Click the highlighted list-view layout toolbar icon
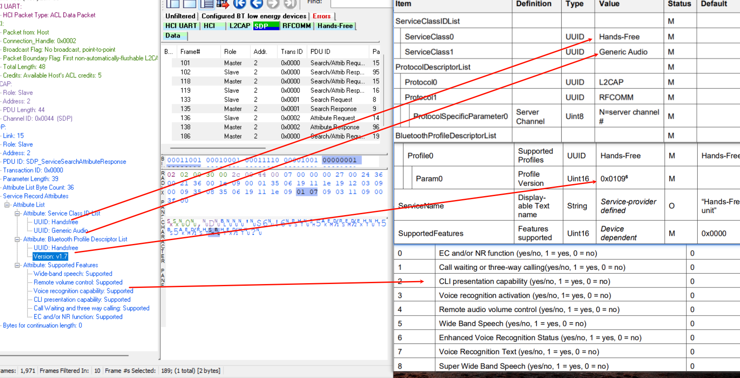This screenshot has width=740, height=378. 207,4
